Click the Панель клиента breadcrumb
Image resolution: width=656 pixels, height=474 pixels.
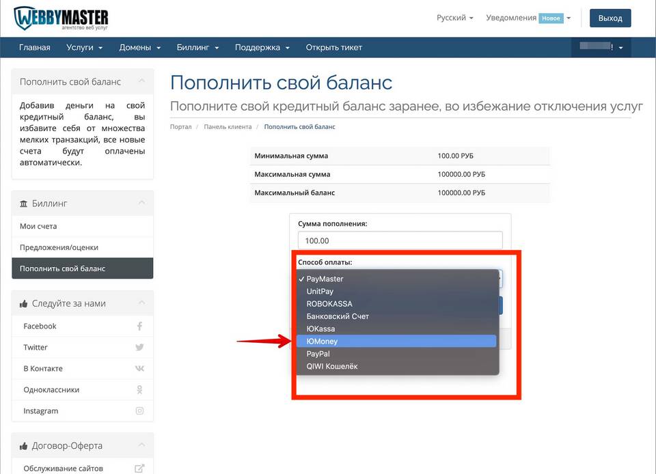[228, 126]
